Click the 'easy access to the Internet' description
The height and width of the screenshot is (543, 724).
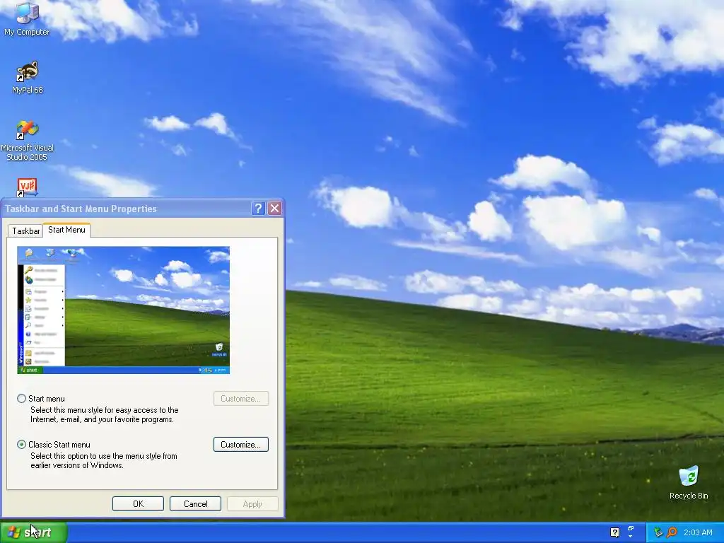click(x=105, y=414)
